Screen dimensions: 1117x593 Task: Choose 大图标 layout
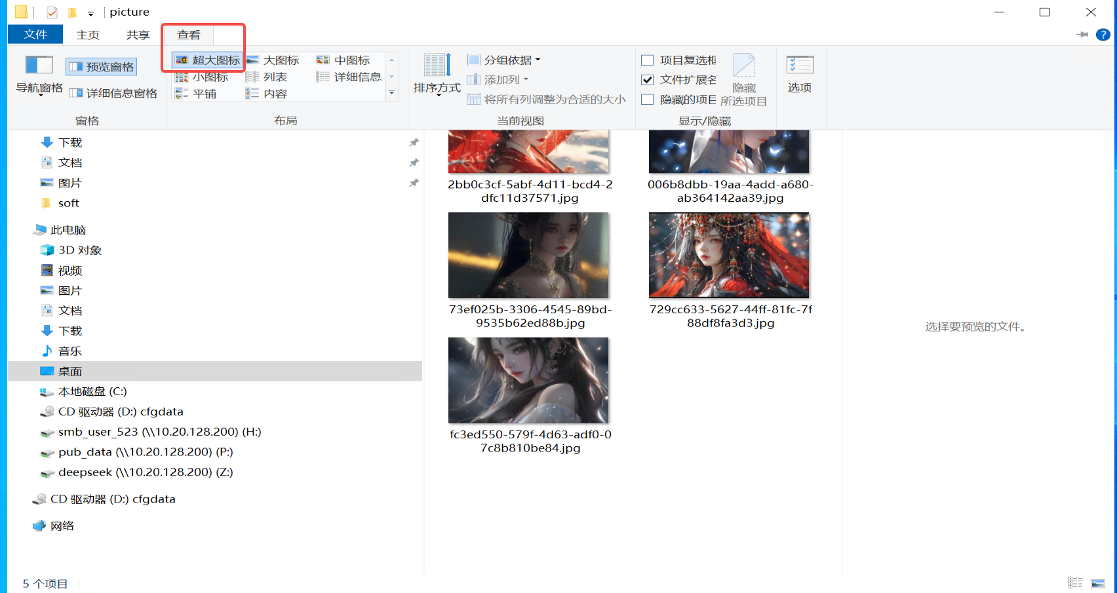point(273,60)
